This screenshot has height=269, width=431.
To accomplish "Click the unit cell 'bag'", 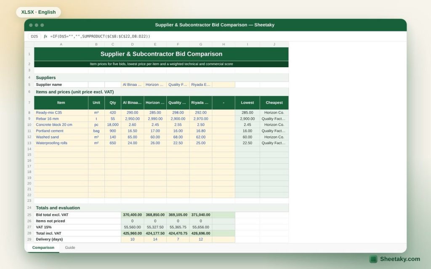I will [x=96, y=131].
